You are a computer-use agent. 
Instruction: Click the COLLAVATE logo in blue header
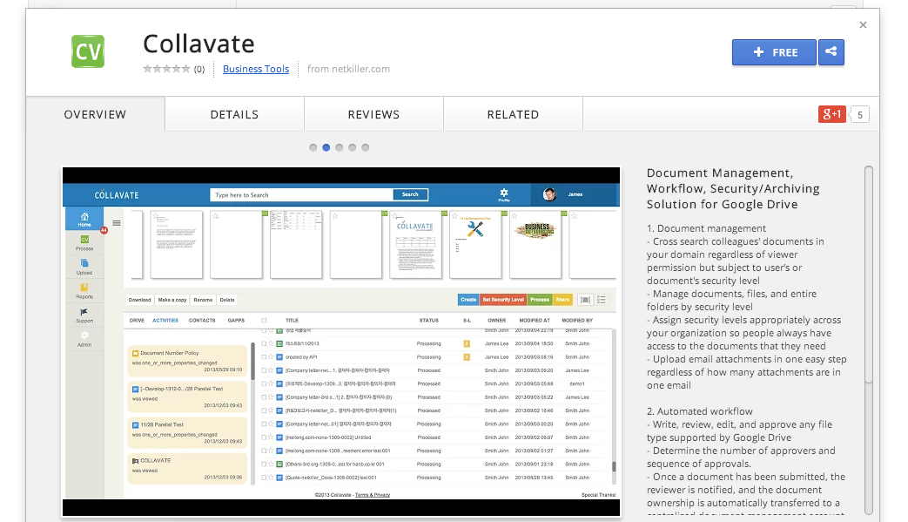pyautogui.click(x=117, y=195)
